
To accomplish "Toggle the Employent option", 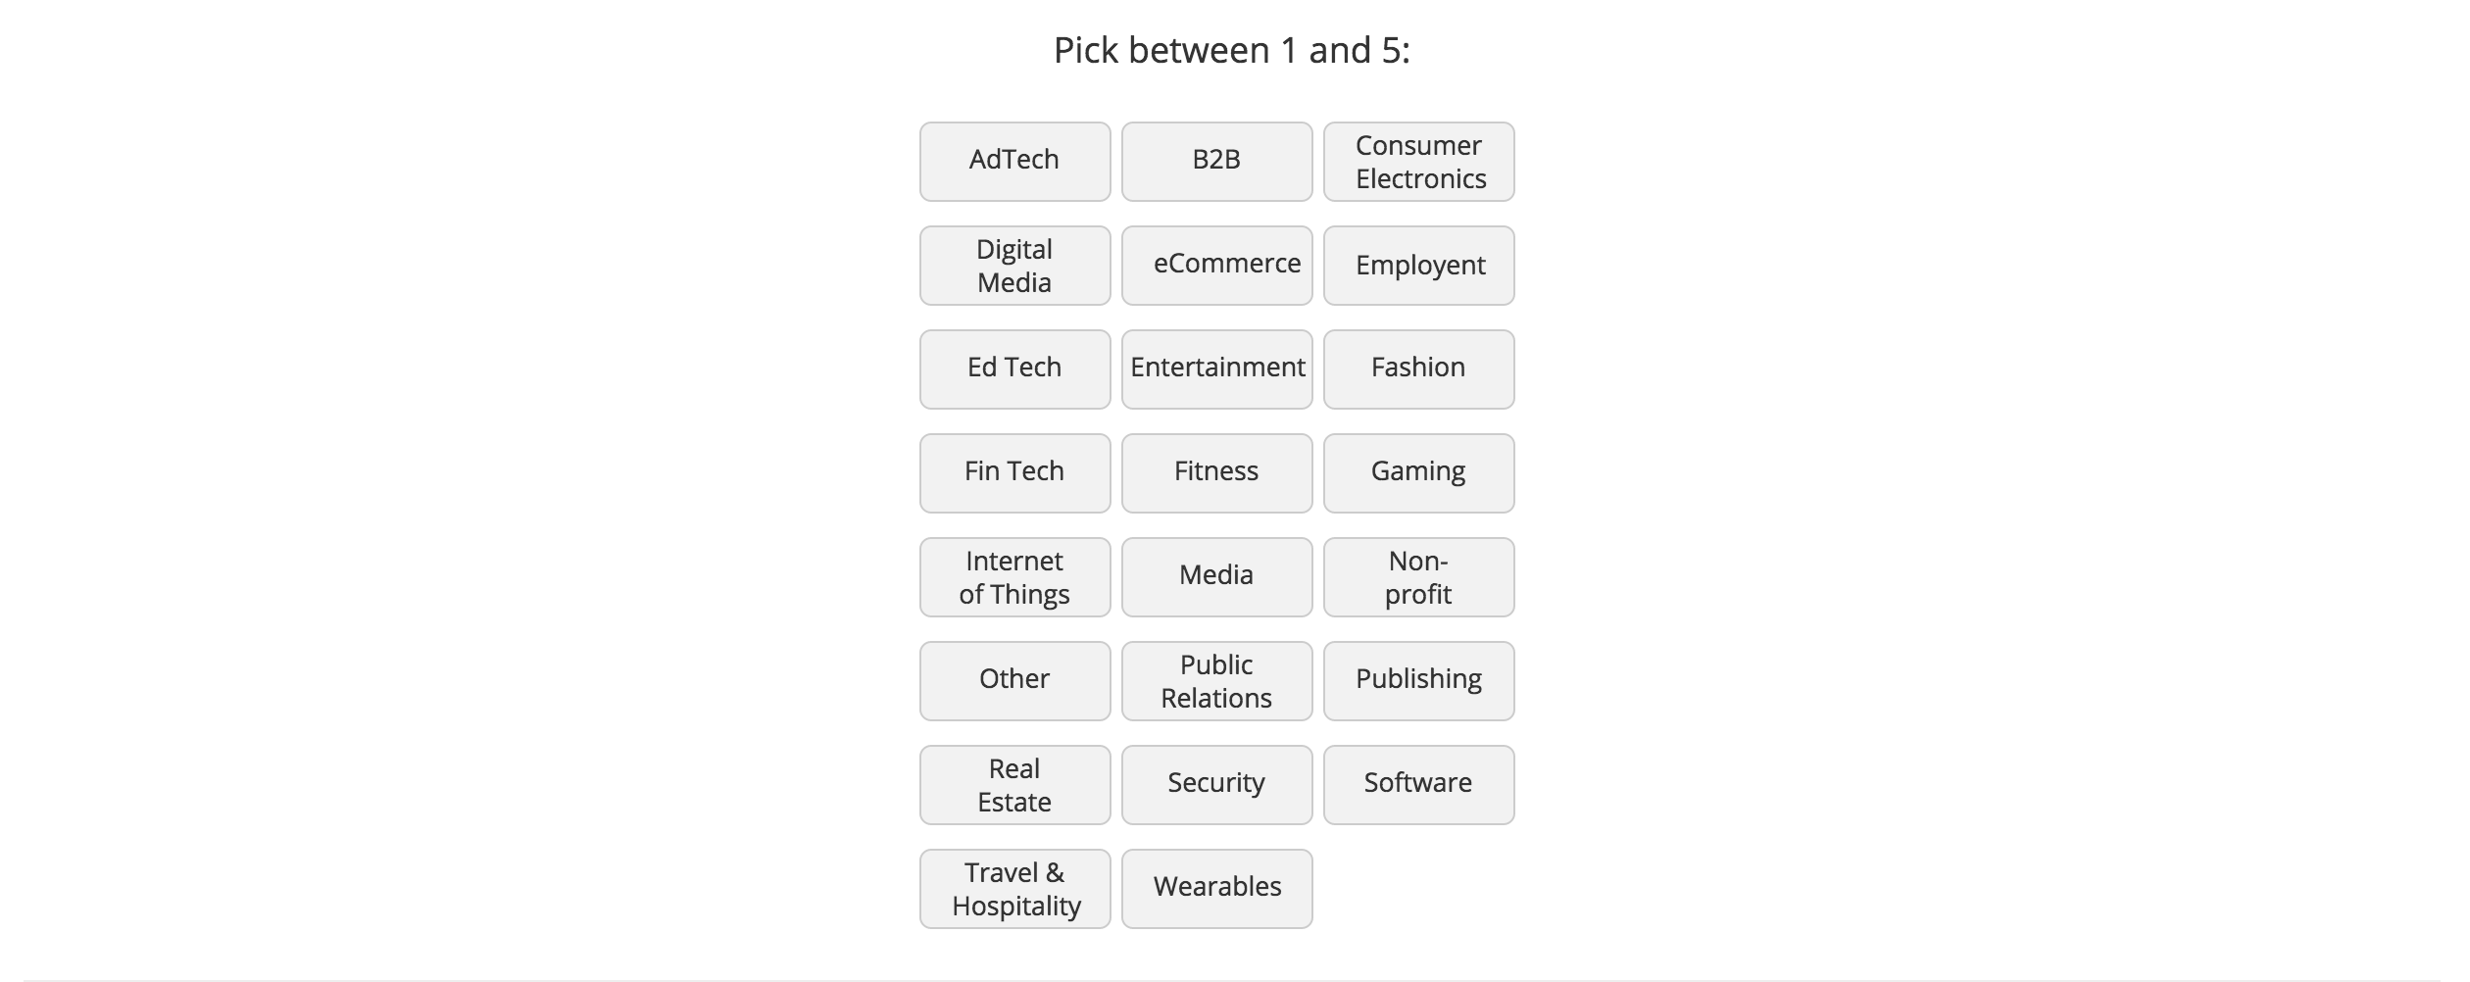I will 1418,266.
